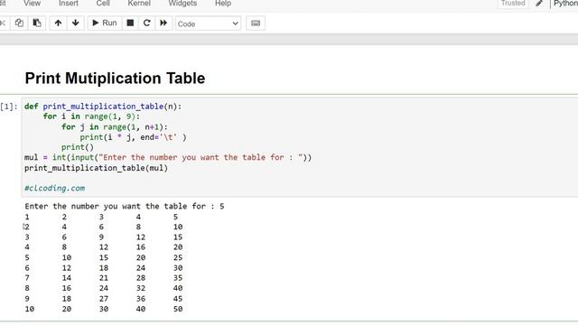The height and width of the screenshot is (325, 578).
Task: Click the print_multiplication_table(mul) call line
Action: tap(96, 168)
